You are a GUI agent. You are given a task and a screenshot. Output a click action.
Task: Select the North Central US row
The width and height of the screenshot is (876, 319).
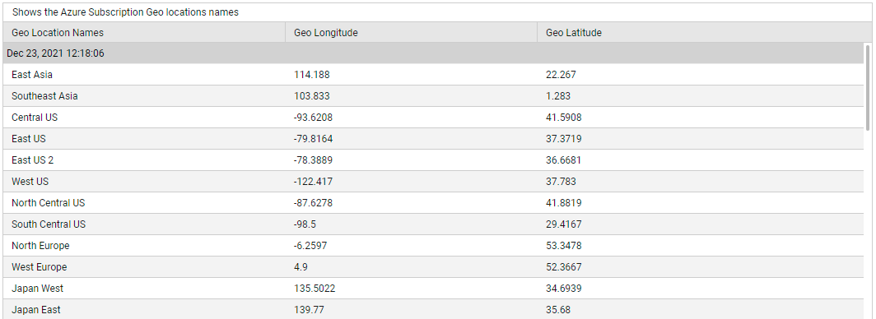(x=433, y=203)
